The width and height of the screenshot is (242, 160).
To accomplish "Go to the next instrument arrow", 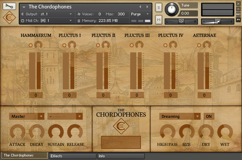I will pos(147,7).
